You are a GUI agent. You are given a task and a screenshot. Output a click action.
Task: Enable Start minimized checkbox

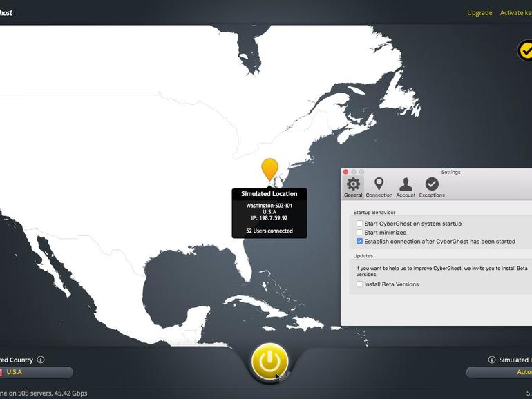(x=360, y=232)
